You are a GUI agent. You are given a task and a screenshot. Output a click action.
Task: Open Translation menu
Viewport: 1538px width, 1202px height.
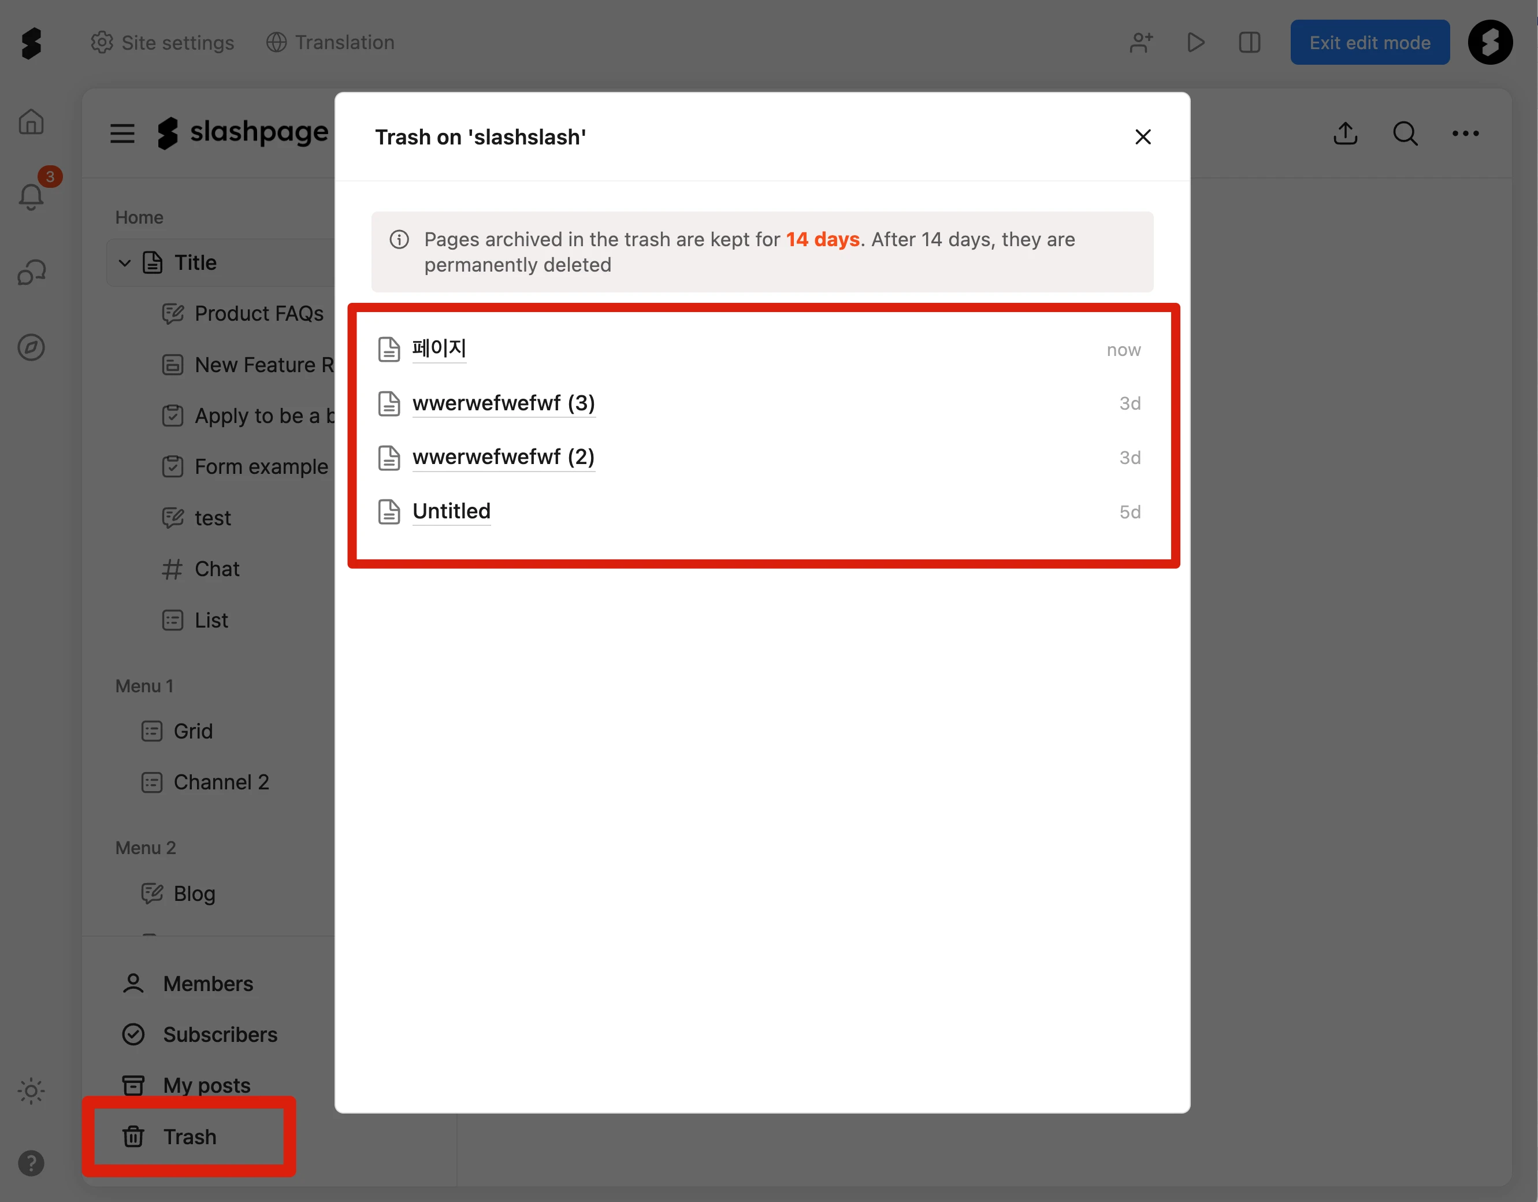(x=330, y=42)
